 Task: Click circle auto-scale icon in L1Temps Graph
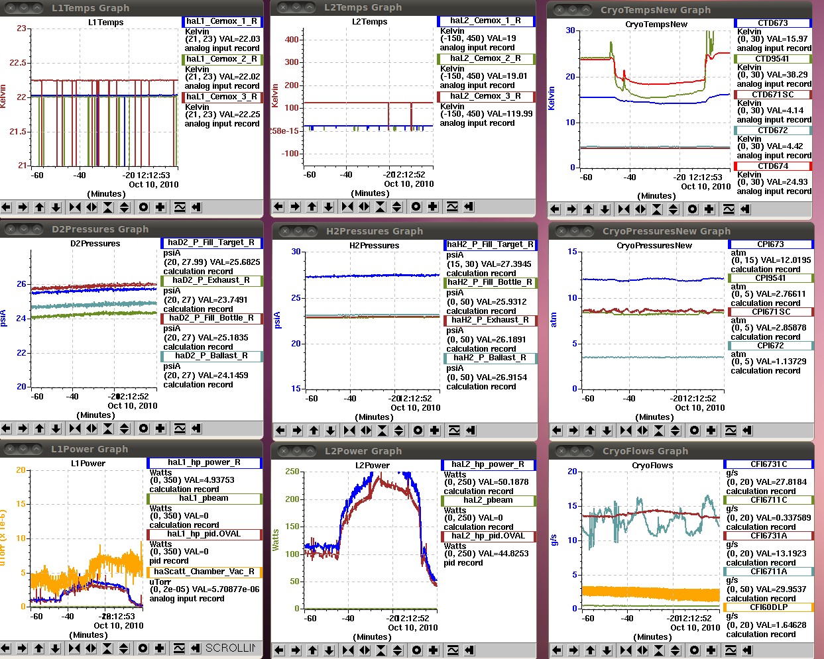143,207
